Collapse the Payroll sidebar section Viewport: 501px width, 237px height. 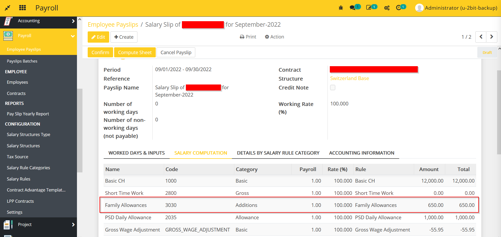(73, 36)
